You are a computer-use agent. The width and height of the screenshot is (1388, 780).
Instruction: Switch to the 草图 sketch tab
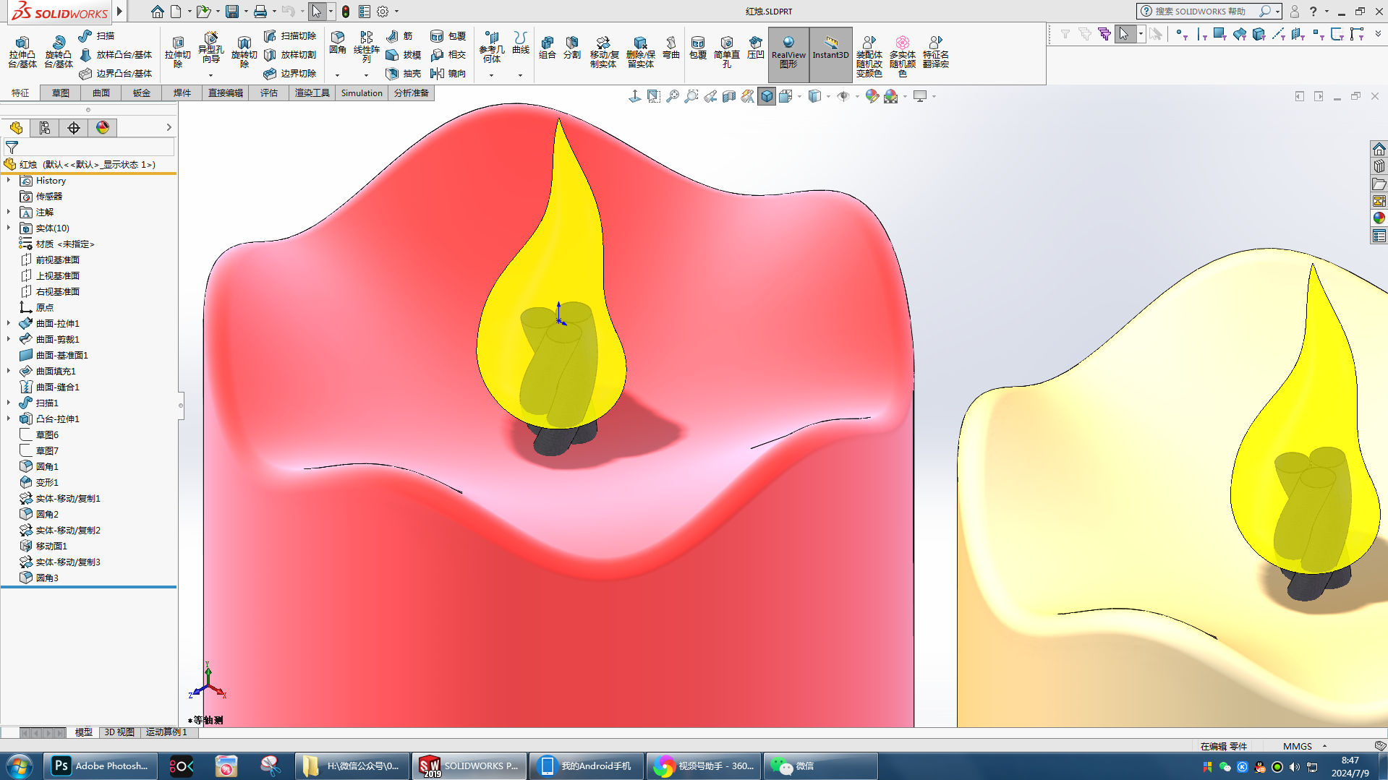coord(61,93)
